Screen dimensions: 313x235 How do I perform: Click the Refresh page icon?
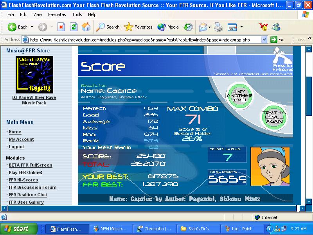[74, 27]
